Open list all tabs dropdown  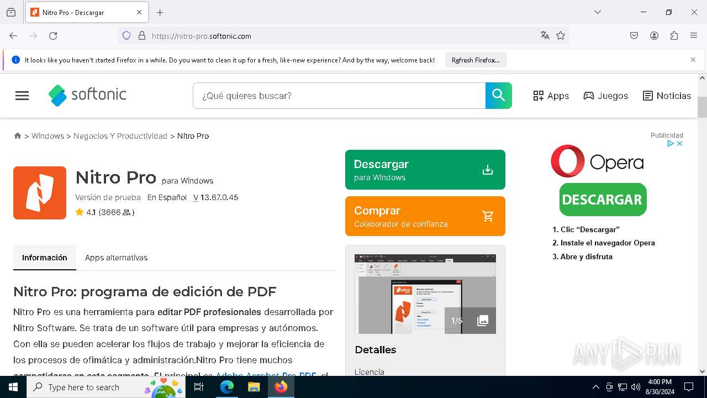598,12
